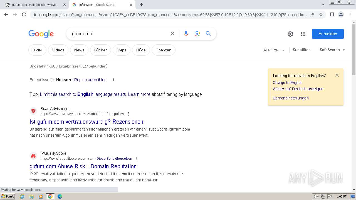Screen dimensions: 356x200
Task: Sign in with the Anmelden button
Action: tap(328, 34)
